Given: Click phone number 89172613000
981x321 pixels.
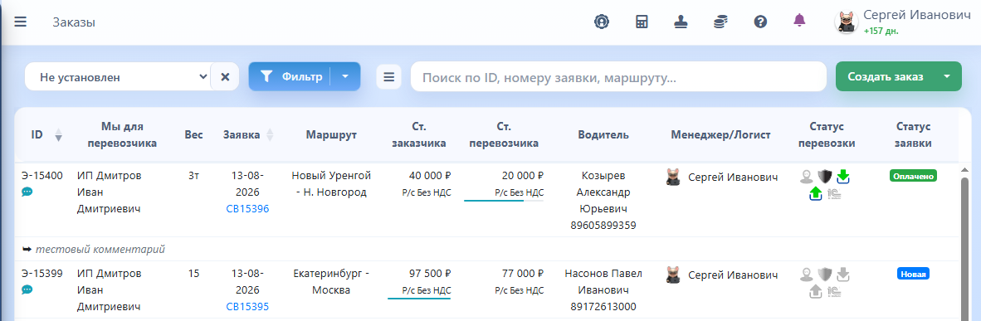Looking at the screenshot, I should click(603, 307).
